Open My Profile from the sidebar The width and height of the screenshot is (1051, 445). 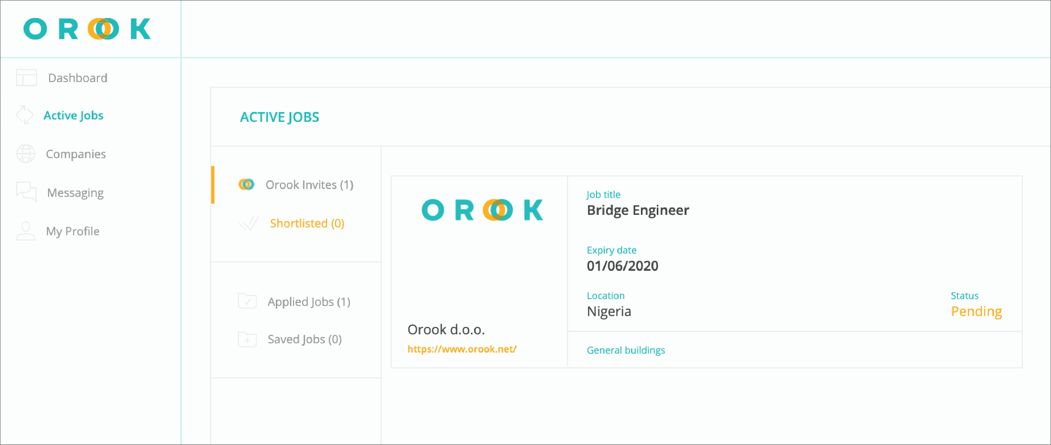[x=73, y=231]
